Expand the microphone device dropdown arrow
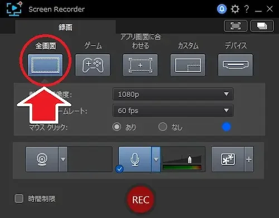 [156, 159]
